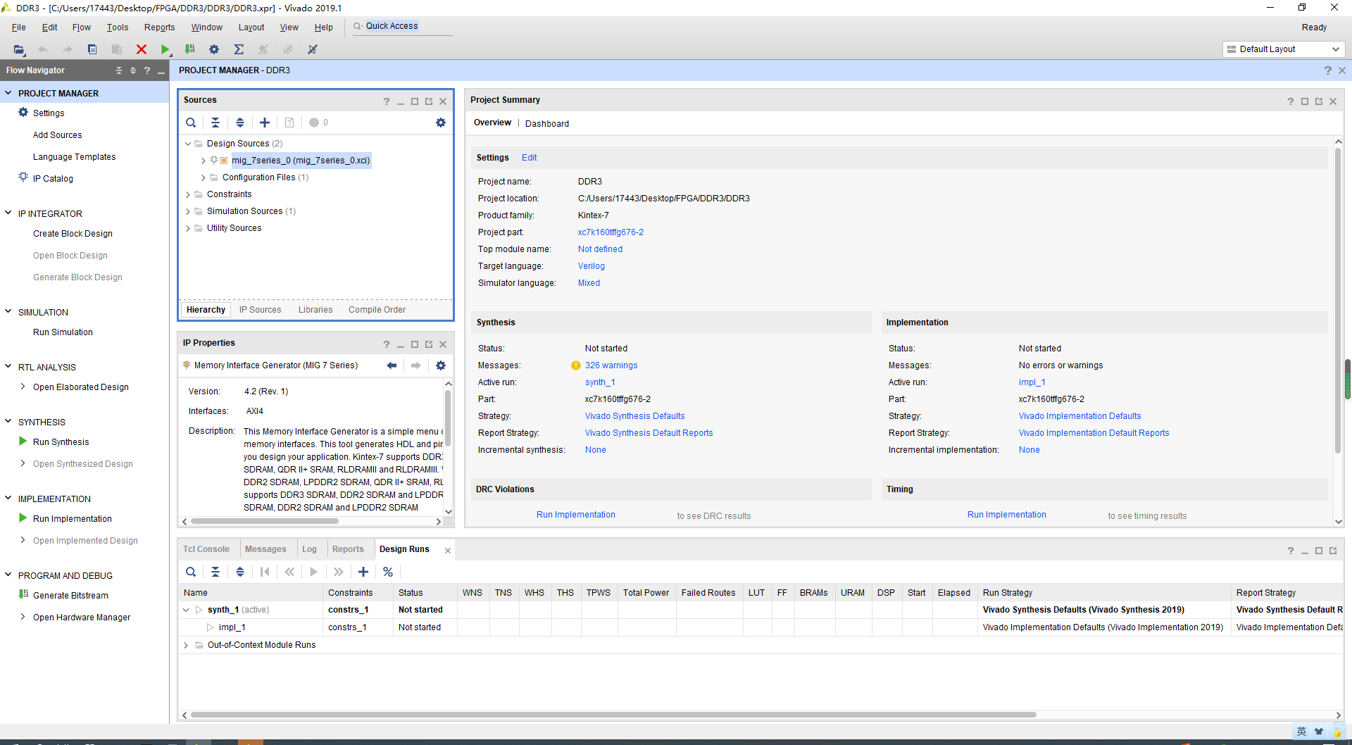Click the Add Sources plus icon in Sources panel
Image resolution: width=1352 pixels, height=745 pixels.
click(265, 123)
